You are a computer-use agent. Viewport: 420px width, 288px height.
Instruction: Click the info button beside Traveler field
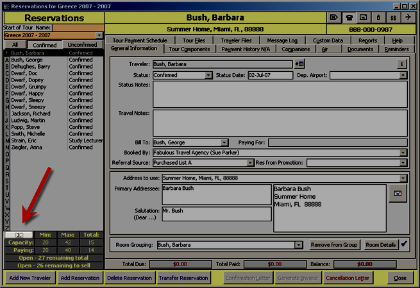click(x=401, y=64)
